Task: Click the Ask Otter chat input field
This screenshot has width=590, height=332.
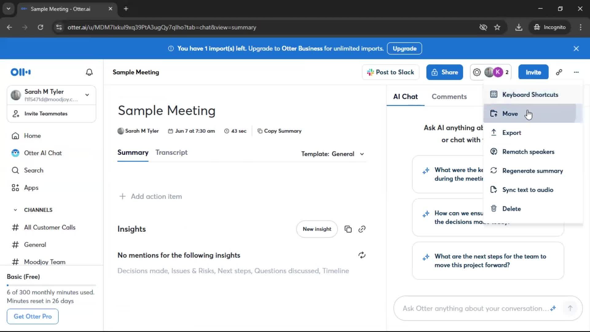Action: [x=475, y=308]
